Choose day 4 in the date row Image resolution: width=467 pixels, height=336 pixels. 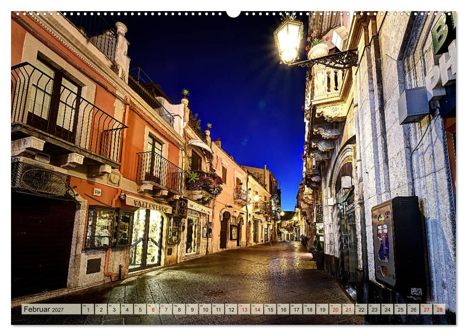click(127, 309)
